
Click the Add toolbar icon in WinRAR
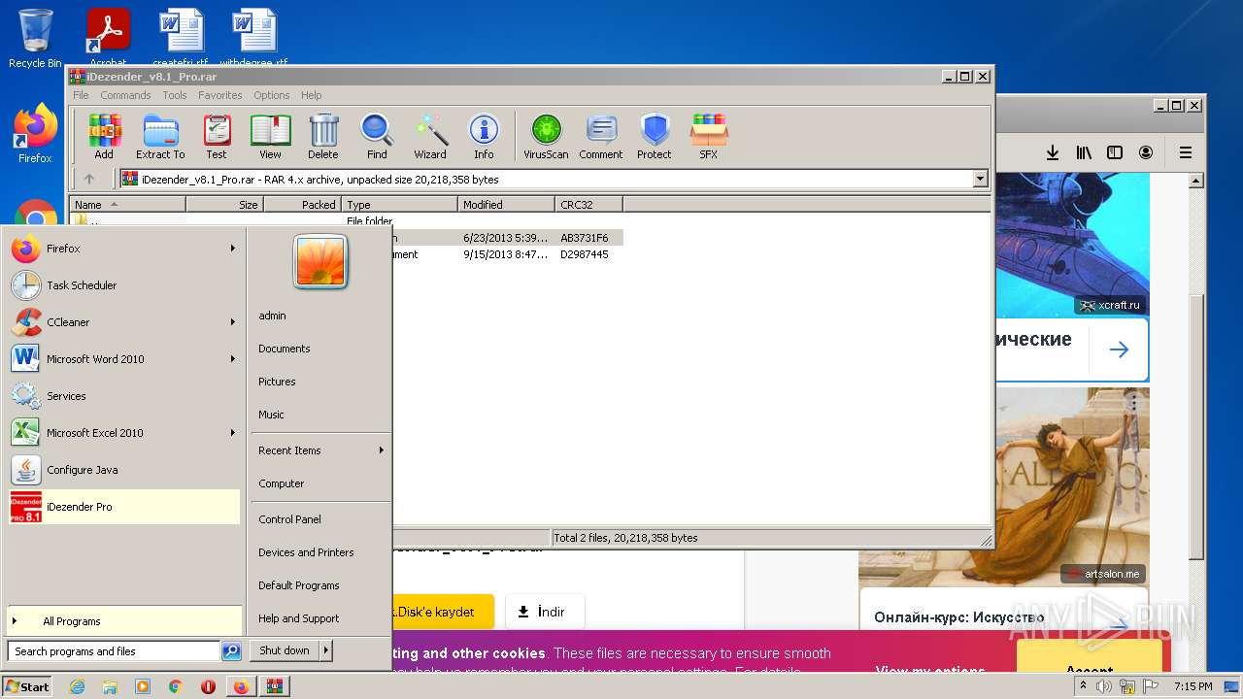click(104, 136)
